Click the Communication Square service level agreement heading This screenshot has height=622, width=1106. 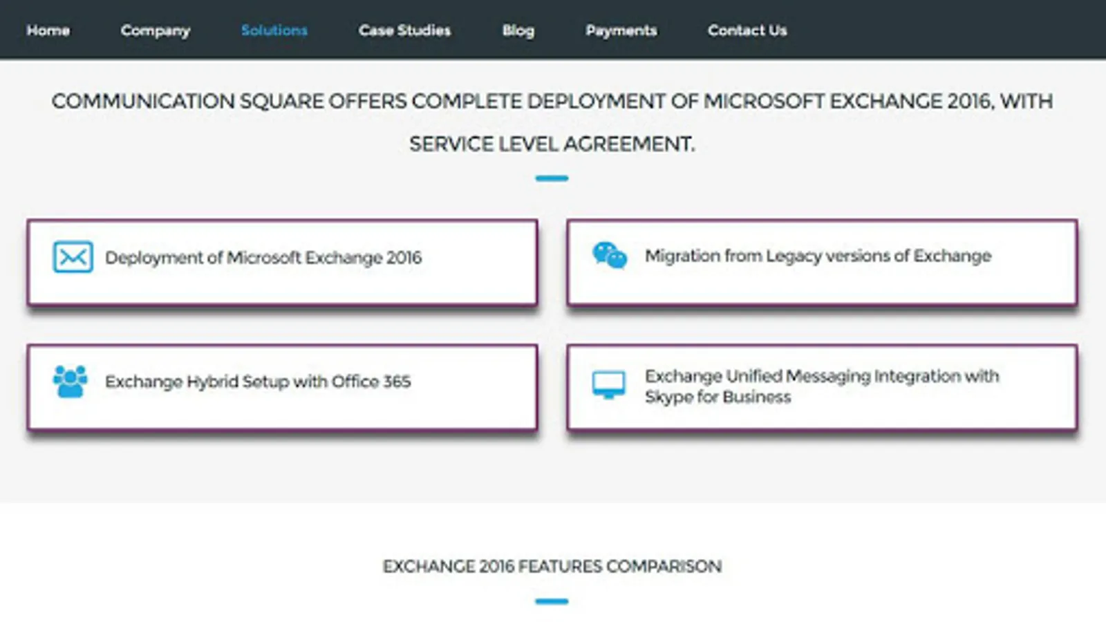pos(552,122)
